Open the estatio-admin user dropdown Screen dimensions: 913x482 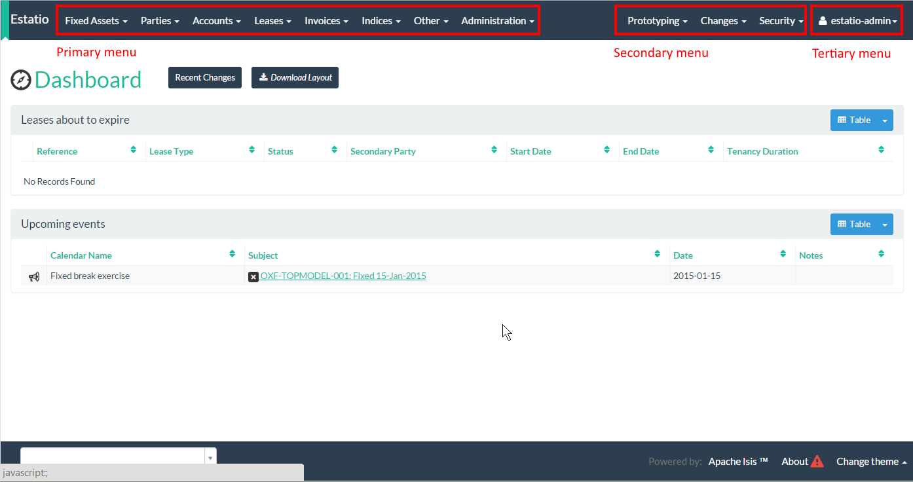click(x=857, y=21)
